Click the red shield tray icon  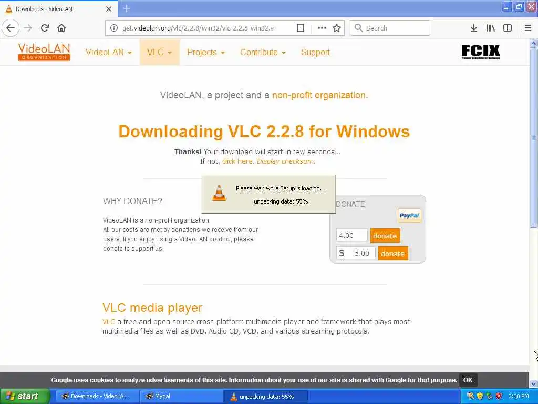pos(499,396)
